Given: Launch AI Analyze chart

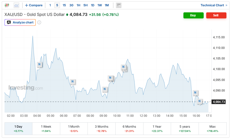Looking at the screenshot, I should (x=20, y=22).
